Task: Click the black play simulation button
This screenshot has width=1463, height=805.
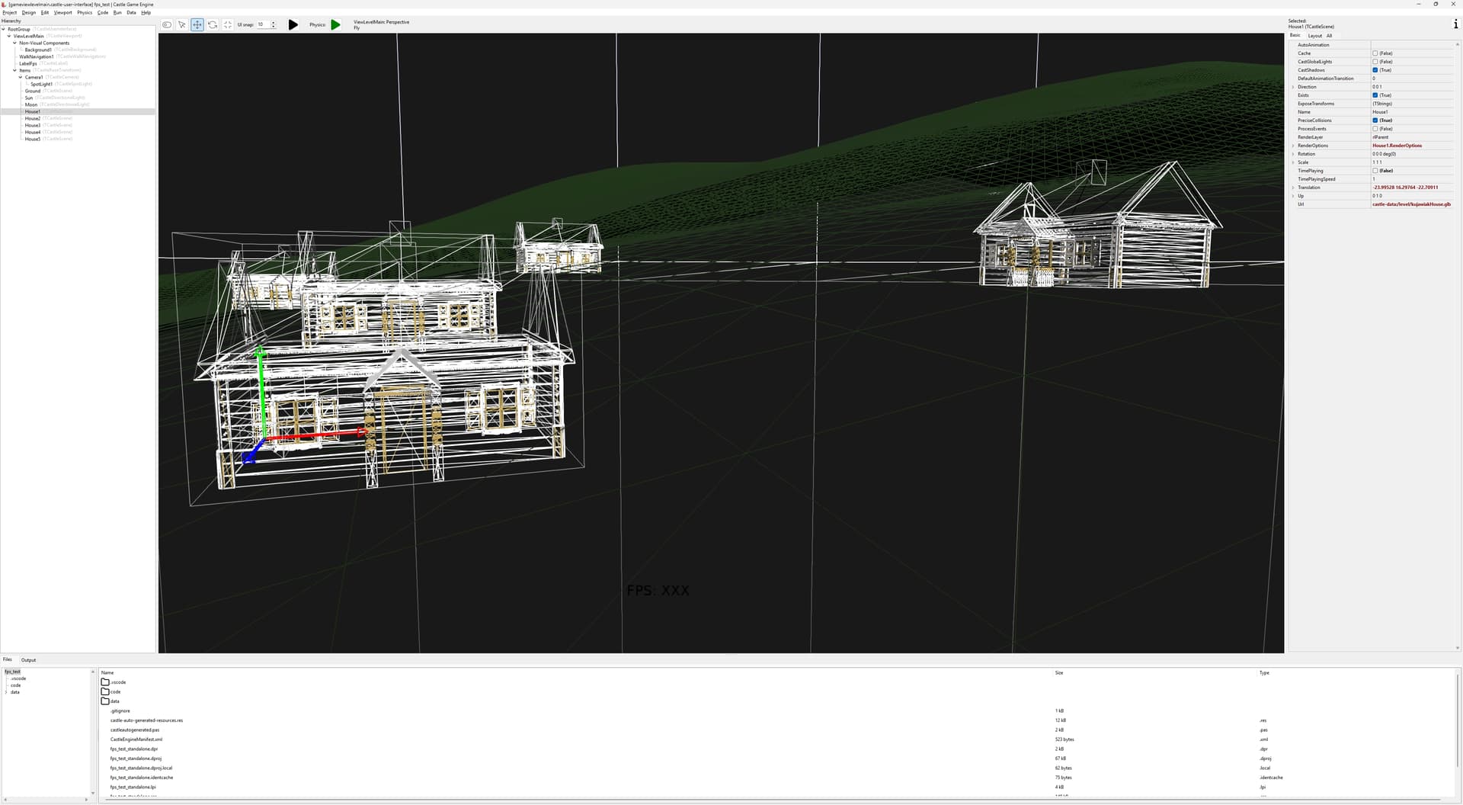Action: [x=293, y=24]
